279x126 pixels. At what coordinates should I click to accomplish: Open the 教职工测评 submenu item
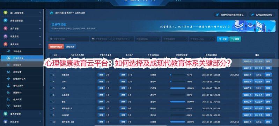point(22,86)
